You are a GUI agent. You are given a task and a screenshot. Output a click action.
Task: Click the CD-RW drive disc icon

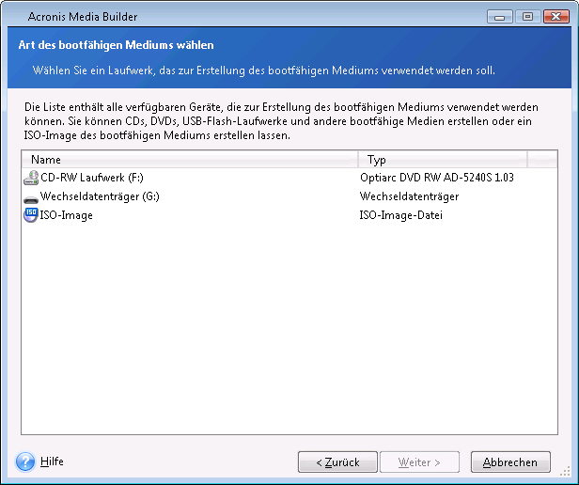click(x=31, y=178)
